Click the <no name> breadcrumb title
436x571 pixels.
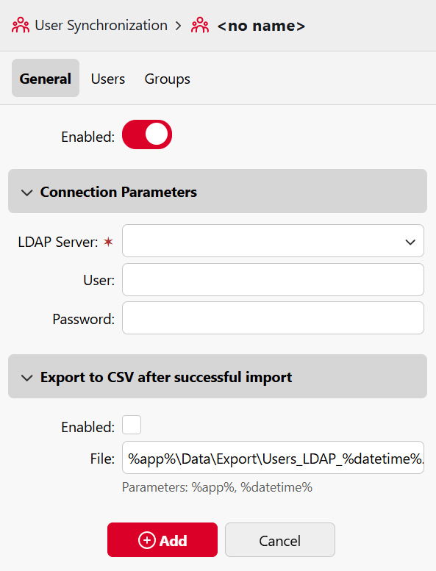(x=261, y=26)
